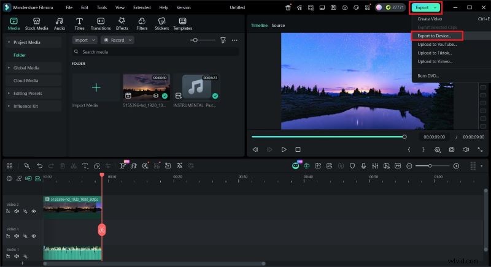Toggle visibility of Video 2 track
The height and width of the screenshot is (267, 491).
coord(34,211)
